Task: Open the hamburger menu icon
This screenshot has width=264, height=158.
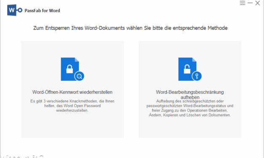Action: click(x=243, y=3)
